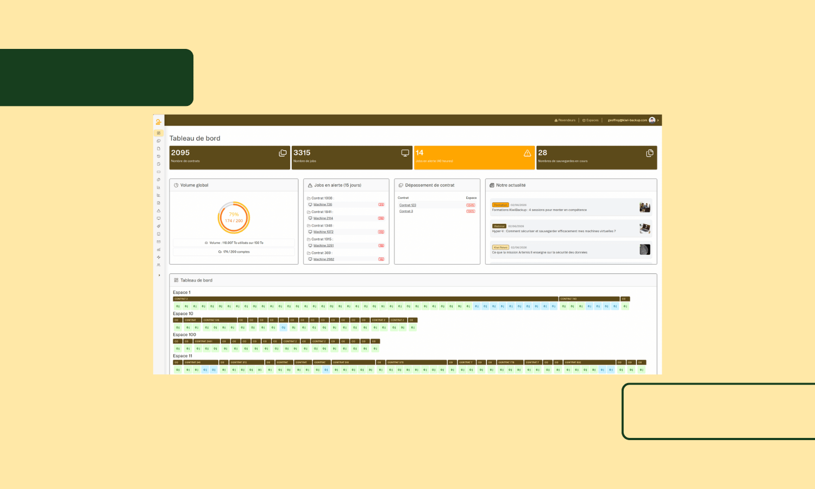Screen dimensions: 815x489
Task: Click the user email in the top bar
Action: [628, 120]
